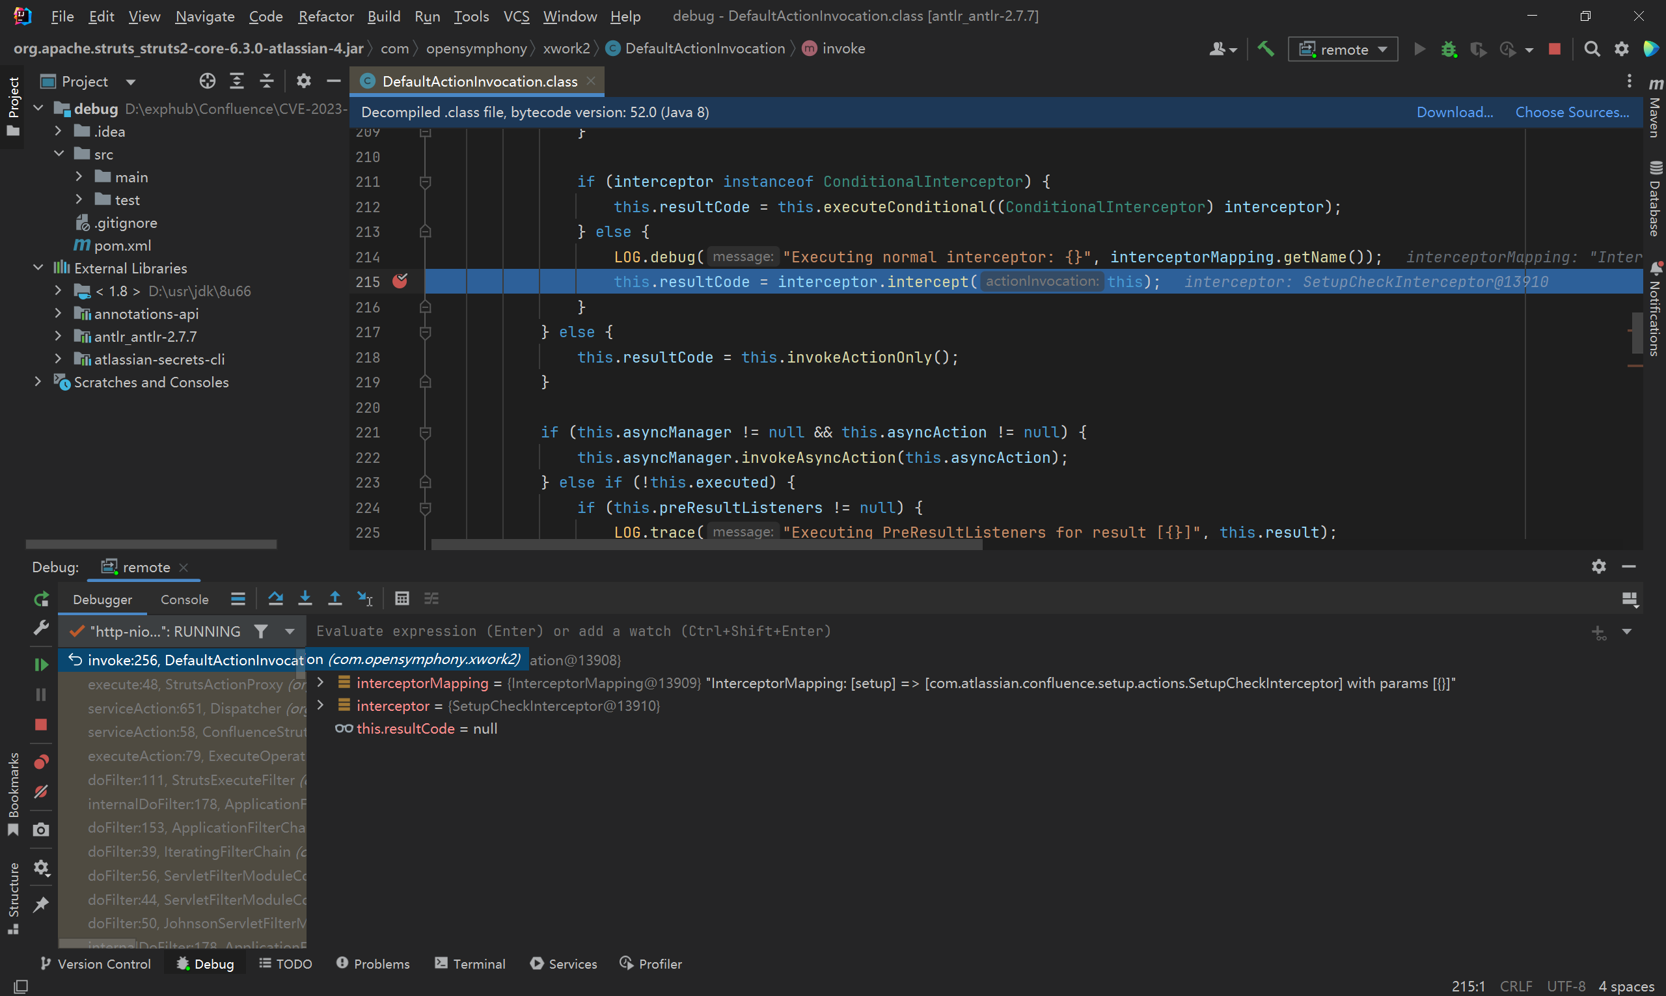Toggle the thread filter funnel icon

tap(261, 631)
